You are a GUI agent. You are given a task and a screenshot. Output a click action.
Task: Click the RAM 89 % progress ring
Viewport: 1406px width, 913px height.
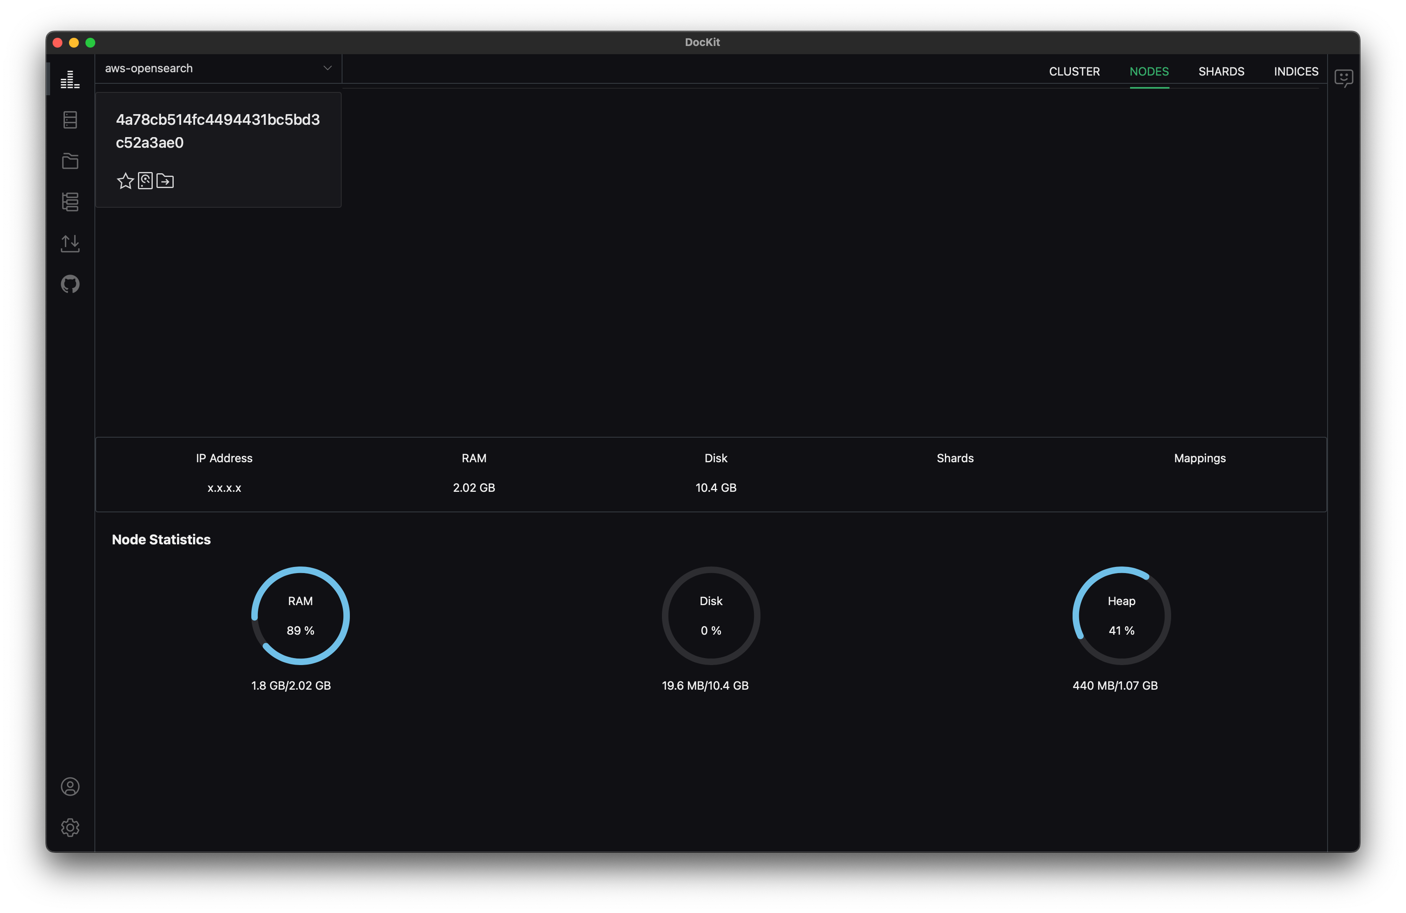(300, 615)
